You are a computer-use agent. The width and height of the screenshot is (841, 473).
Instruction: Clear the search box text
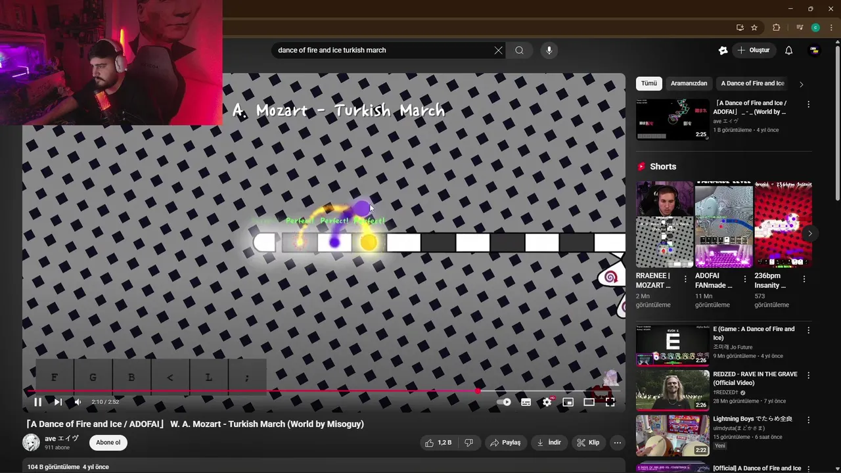(498, 50)
